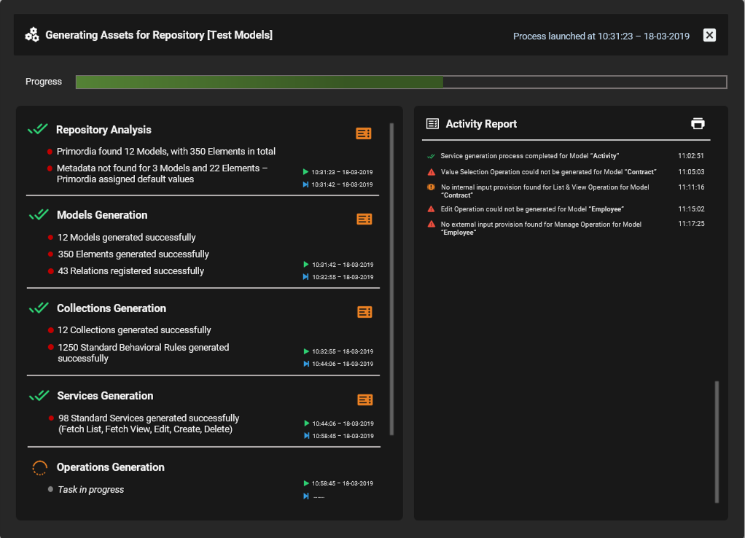
Task: Open the Service generation completed log entry
Action: (529, 156)
